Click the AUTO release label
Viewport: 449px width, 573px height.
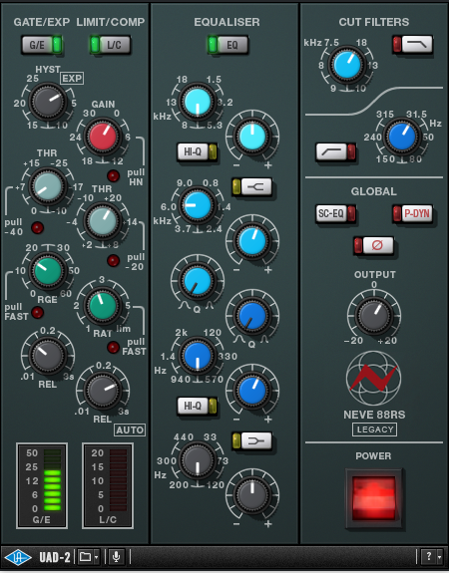130,430
